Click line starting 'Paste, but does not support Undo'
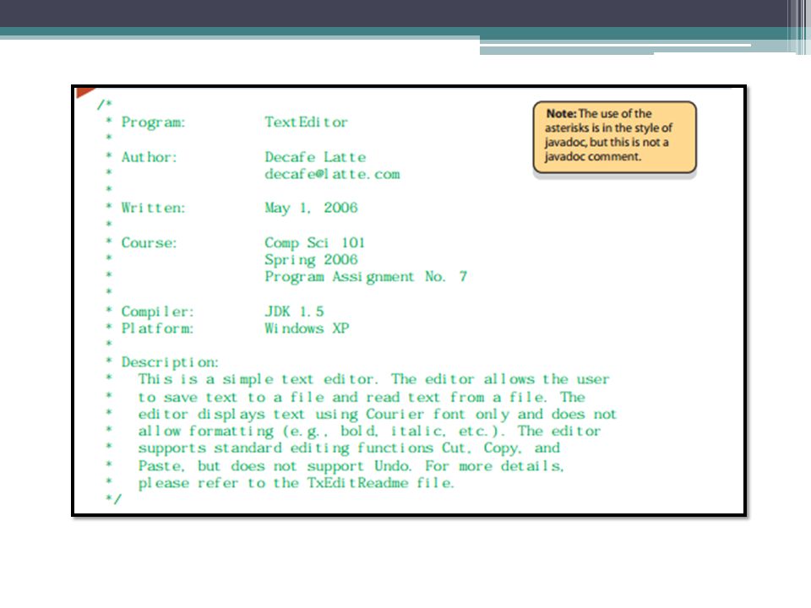This screenshot has width=811, height=608. coord(351,466)
